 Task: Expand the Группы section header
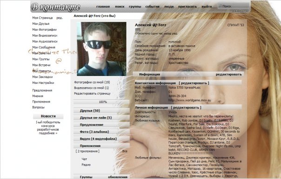(x=86, y=177)
